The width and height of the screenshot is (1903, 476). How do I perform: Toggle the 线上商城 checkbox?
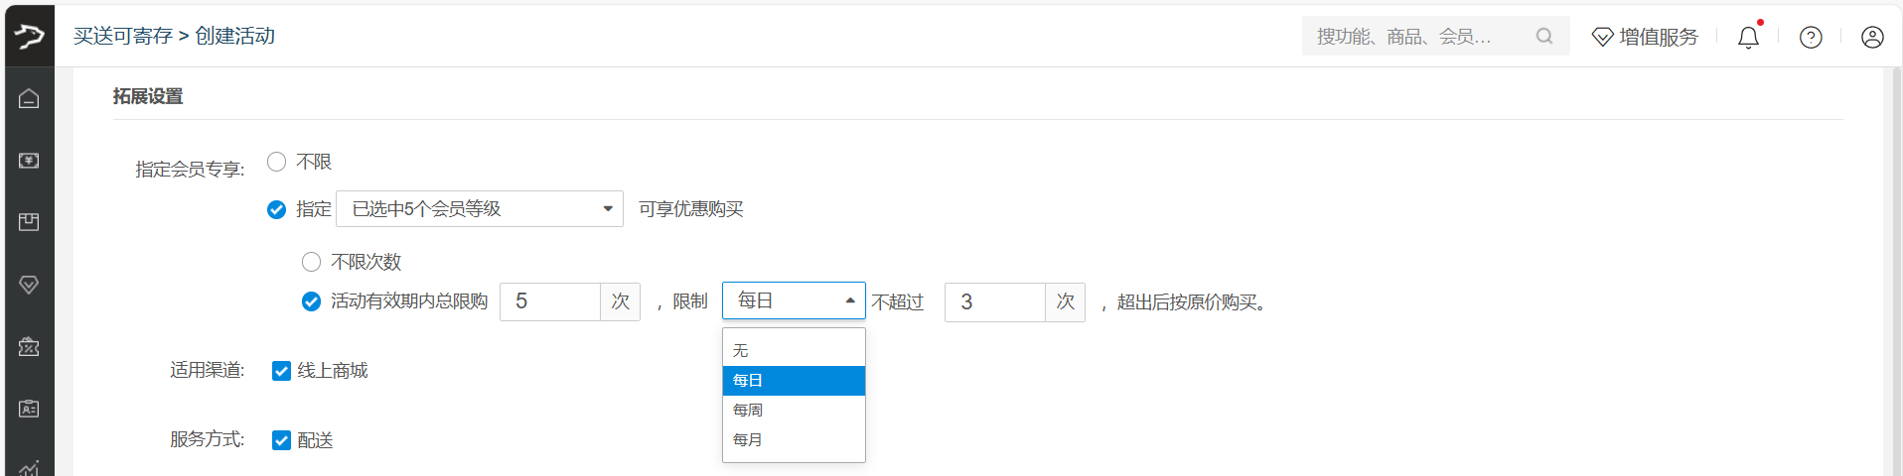(x=281, y=371)
